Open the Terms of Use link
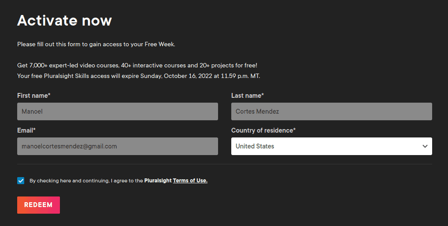 pos(190,181)
